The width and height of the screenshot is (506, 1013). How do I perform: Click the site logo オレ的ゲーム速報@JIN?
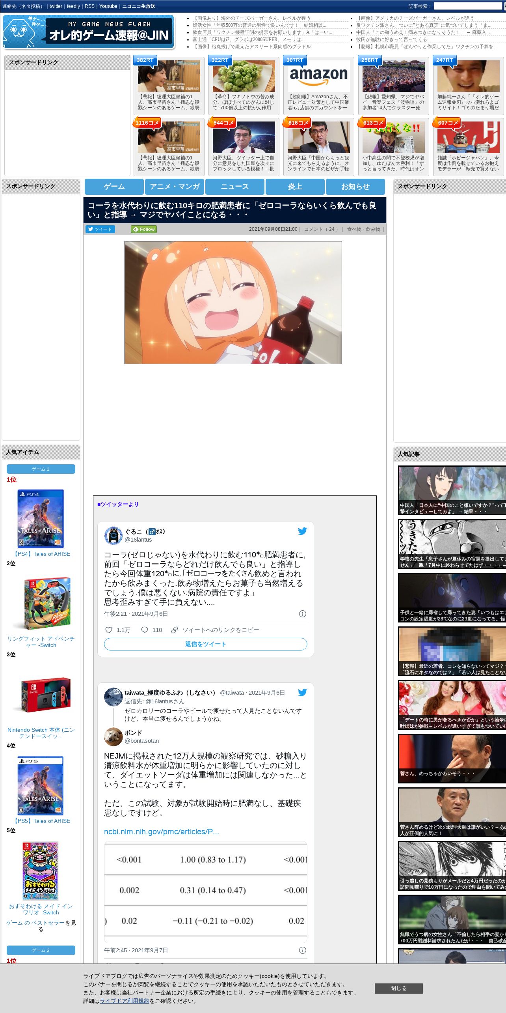click(x=88, y=32)
